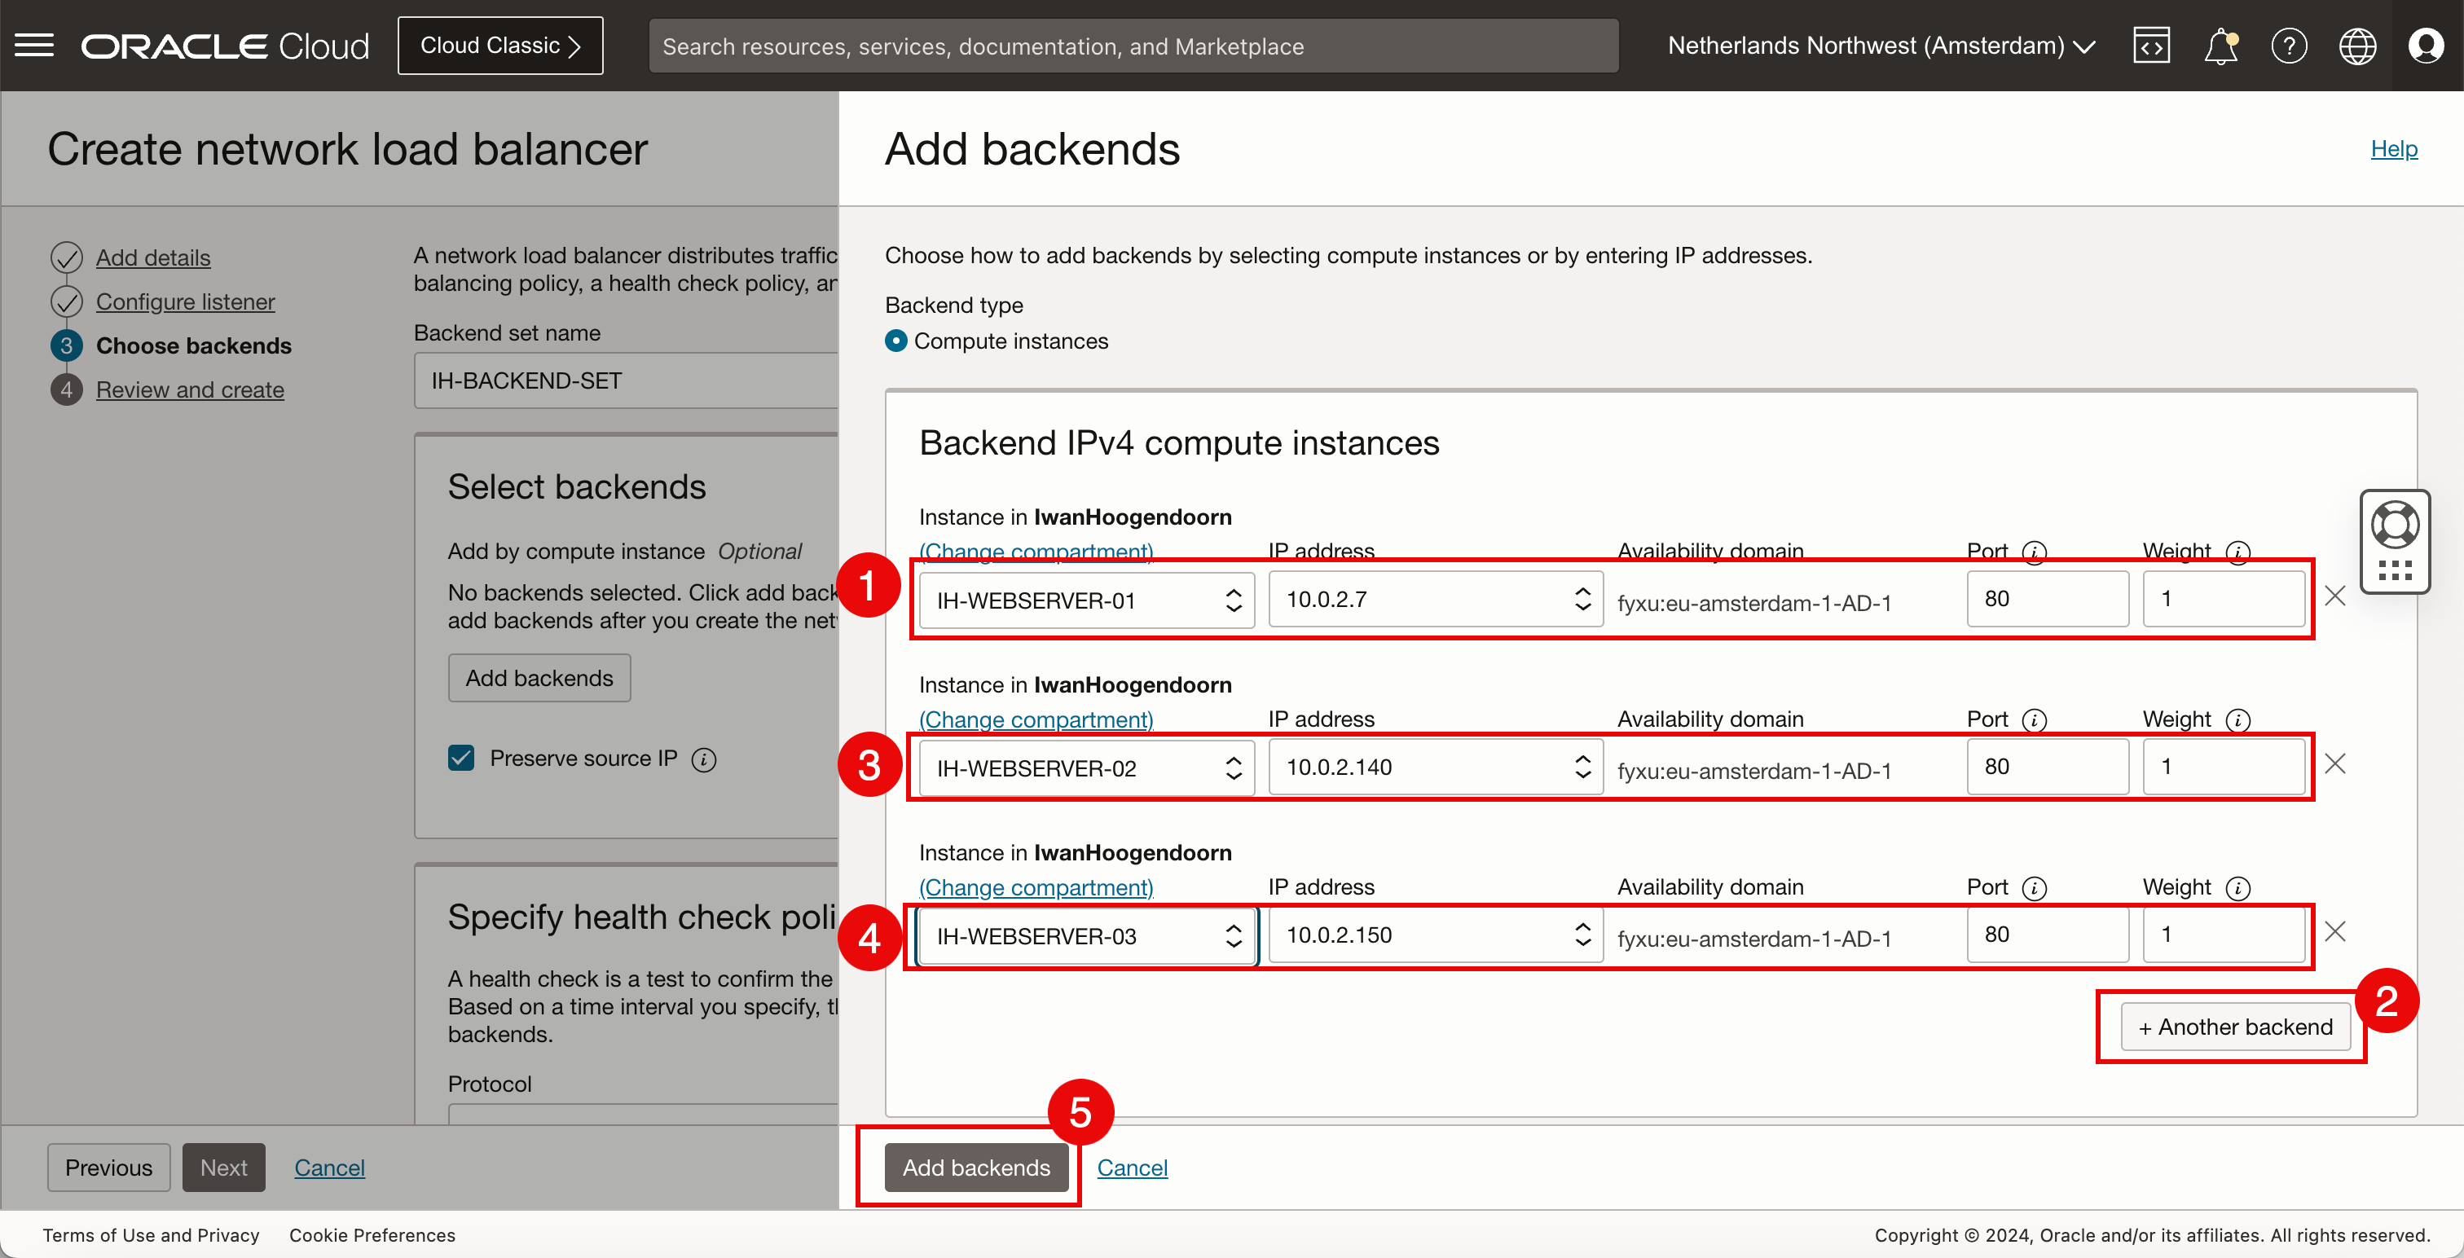Toggle the Preserve source IP checkbox

461,759
